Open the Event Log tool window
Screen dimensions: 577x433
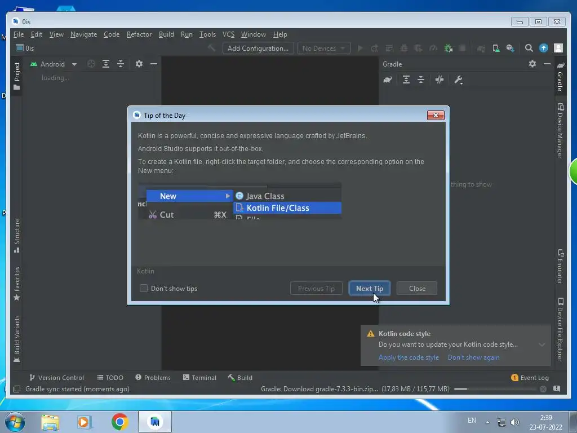[530, 378]
